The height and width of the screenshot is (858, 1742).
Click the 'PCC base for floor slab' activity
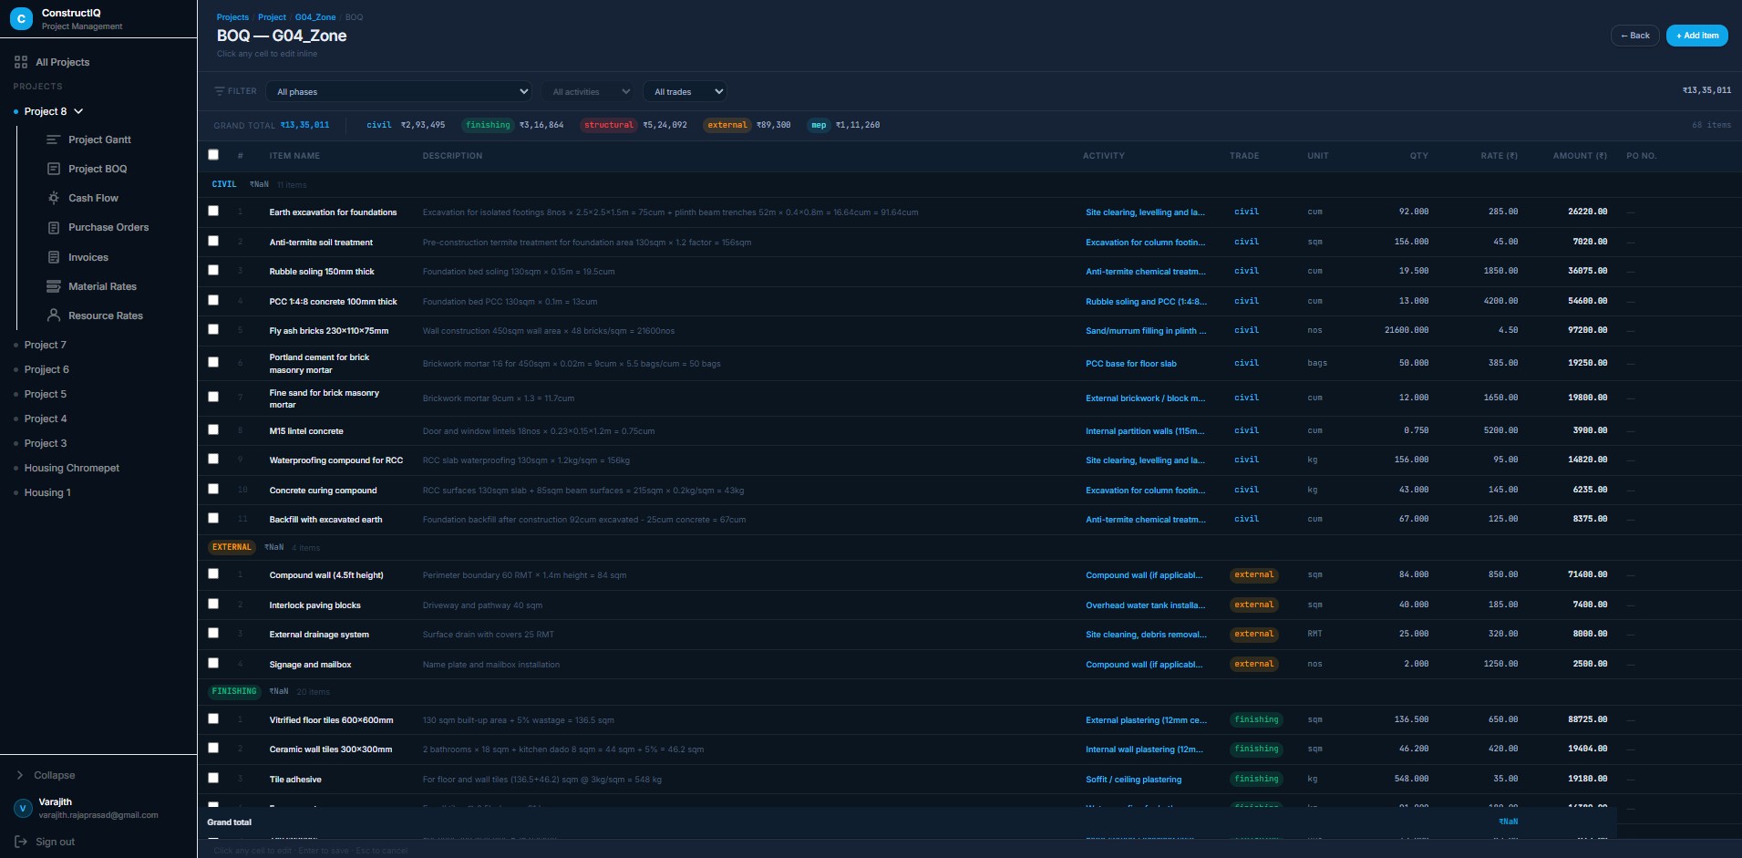coord(1131,364)
